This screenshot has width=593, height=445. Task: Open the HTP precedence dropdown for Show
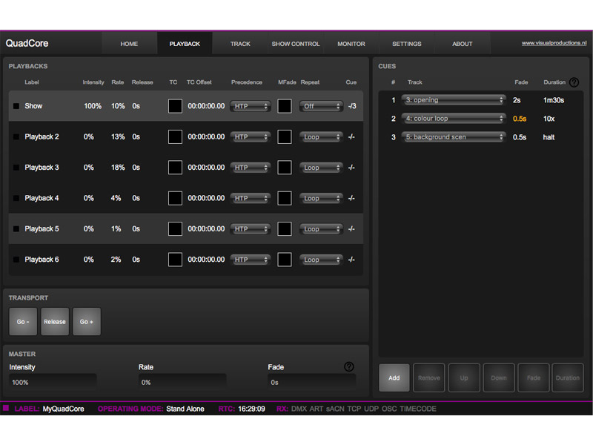click(x=250, y=105)
